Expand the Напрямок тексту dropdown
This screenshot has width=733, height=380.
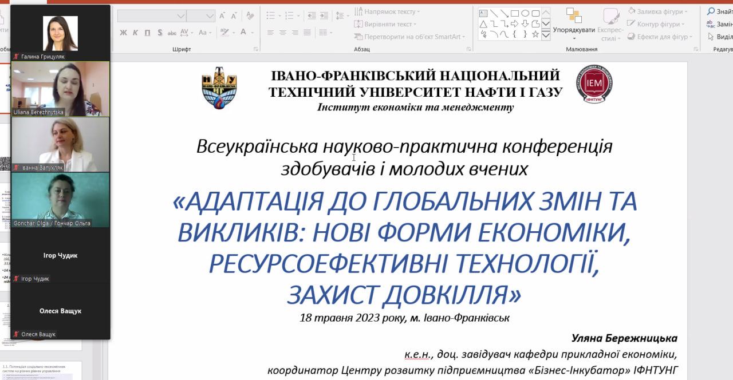click(387, 11)
